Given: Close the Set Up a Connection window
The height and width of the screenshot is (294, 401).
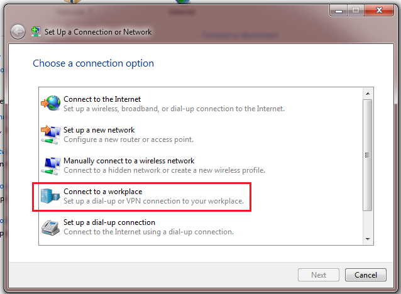Looking at the screenshot, I should (380, 10).
